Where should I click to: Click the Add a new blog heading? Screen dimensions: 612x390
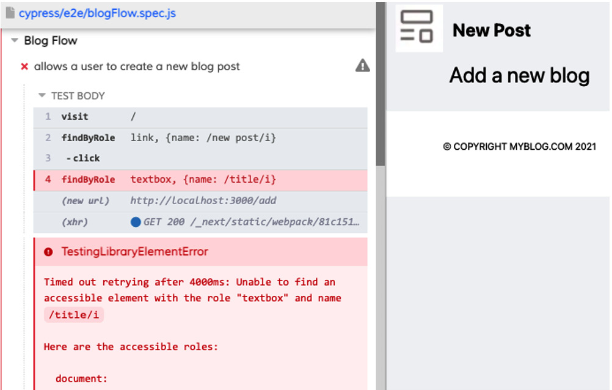(x=519, y=75)
